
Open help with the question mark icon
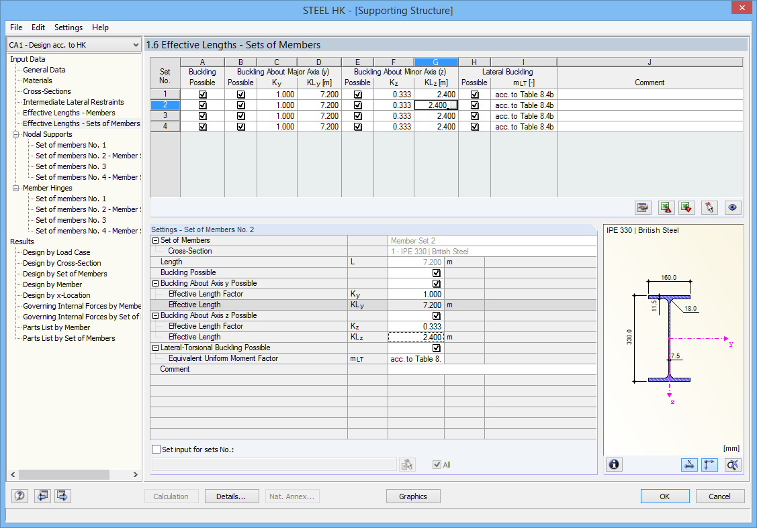tap(20, 496)
